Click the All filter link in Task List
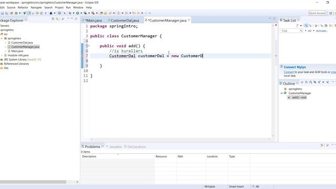Image resolution: width=336 pixels, height=189 pixels. click(x=310, y=31)
